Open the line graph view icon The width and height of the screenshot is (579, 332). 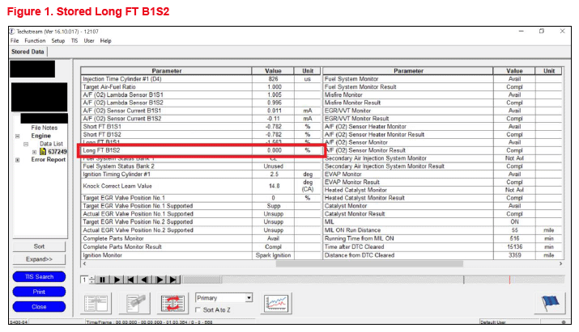(x=276, y=303)
